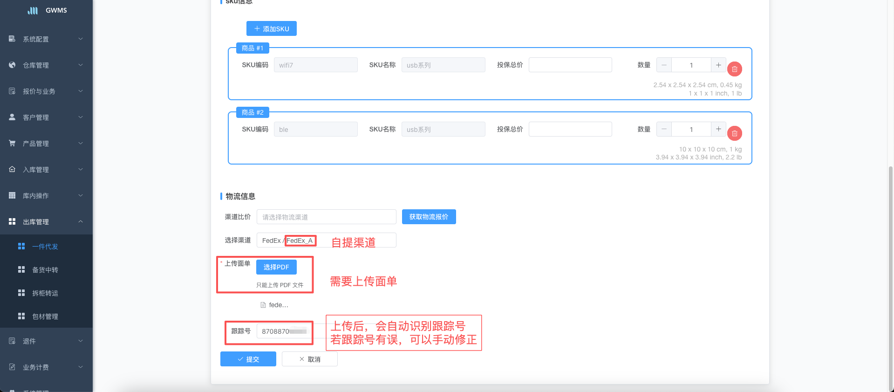Increase quantity for 商品 #2
This screenshot has height=392, width=894.
(x=718, y=129)
